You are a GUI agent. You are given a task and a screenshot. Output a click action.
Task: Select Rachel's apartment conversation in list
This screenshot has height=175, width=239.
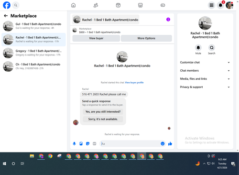tap(33, 40)
